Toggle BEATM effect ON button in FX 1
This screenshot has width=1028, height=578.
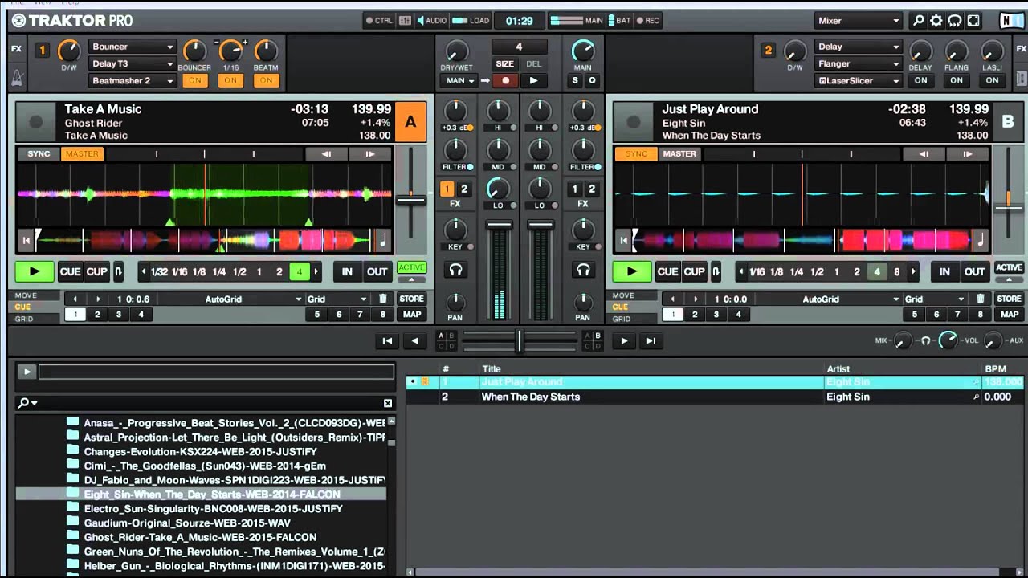(266, 80)
